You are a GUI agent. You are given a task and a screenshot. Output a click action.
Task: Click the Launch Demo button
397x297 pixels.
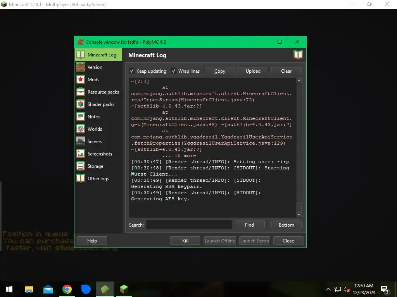pyautogui.click(x=254, y=241)
